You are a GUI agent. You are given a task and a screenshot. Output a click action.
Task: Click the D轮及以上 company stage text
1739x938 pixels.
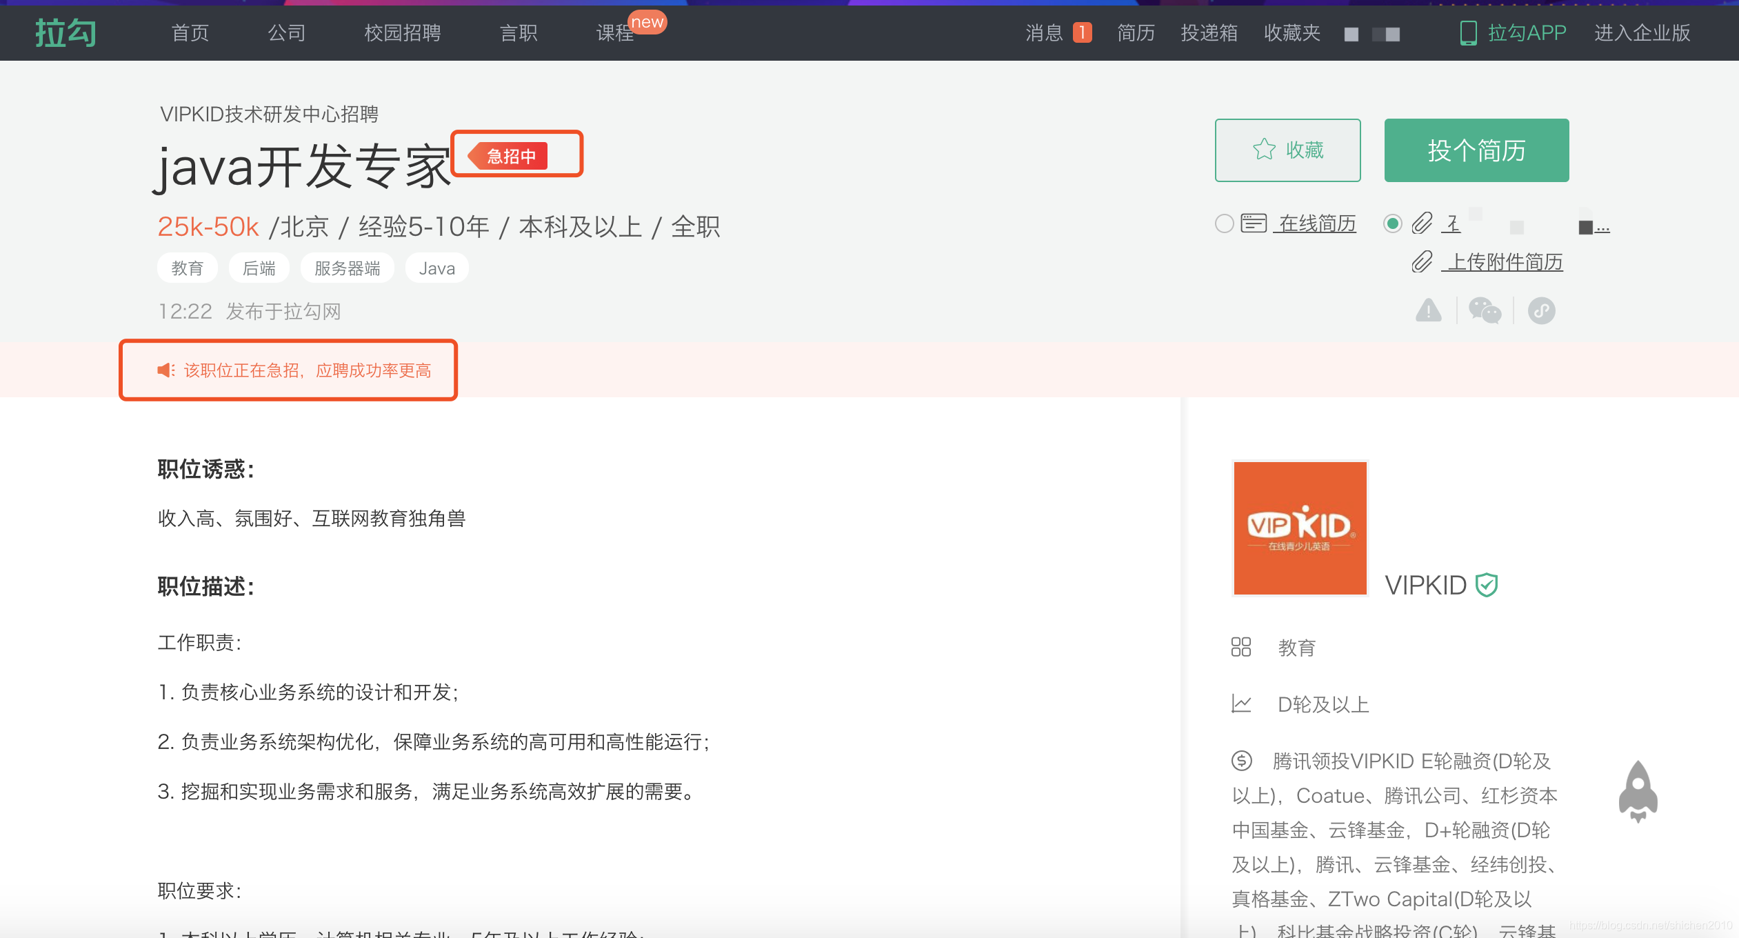[x=1323, y=704]
